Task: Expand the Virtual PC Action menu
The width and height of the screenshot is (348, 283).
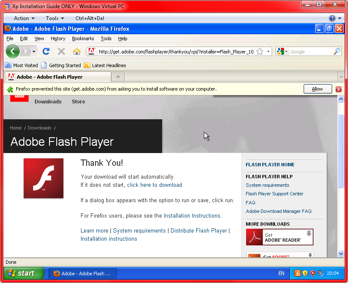Action: click(x=24, y=18)
